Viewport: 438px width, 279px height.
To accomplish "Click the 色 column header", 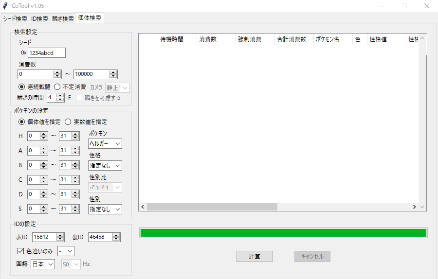I will (x=360, y=39).
